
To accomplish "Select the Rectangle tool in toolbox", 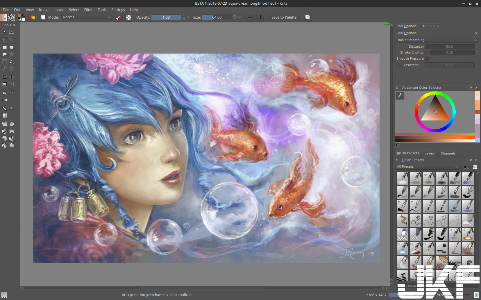I will click(x=5, y=47).
